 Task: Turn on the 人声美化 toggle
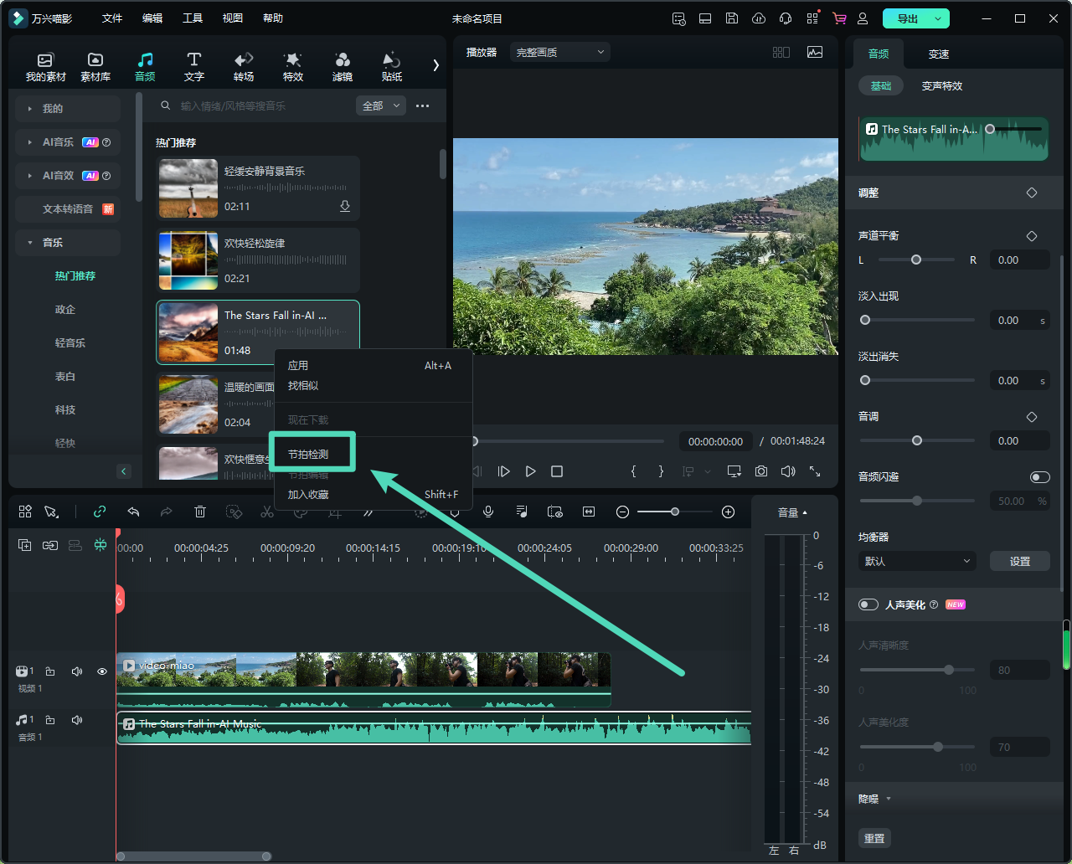point(868,604)
